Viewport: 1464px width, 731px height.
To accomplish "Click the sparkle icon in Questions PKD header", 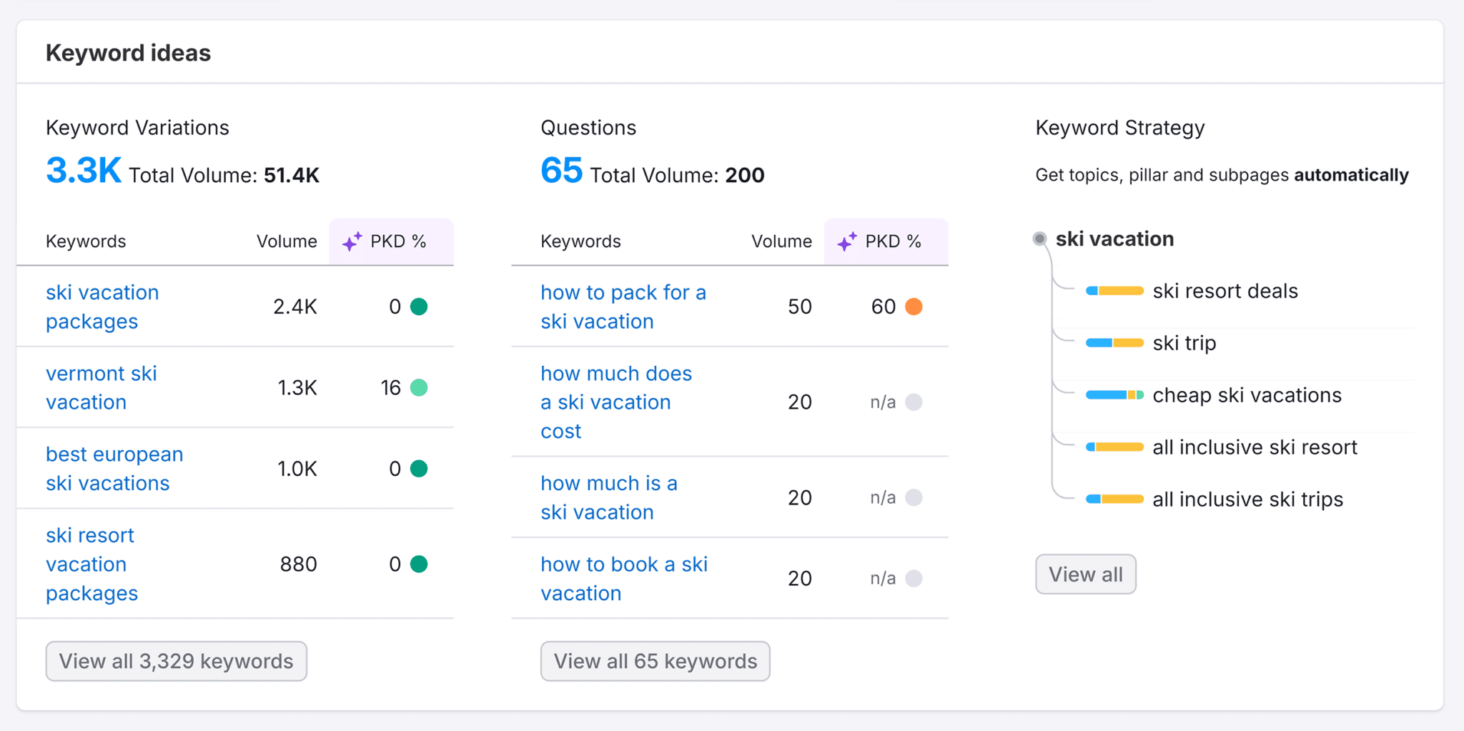I will 846,242.
